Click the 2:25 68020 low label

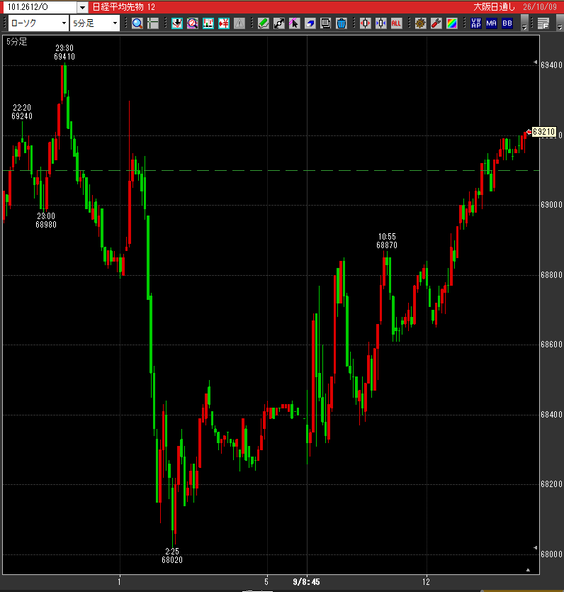click(172, 556)
